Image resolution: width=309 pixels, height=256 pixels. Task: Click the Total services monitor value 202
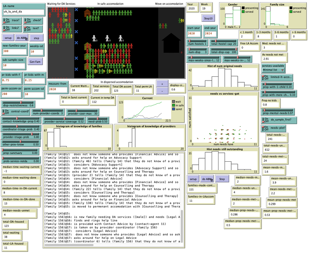click(101, 90)
